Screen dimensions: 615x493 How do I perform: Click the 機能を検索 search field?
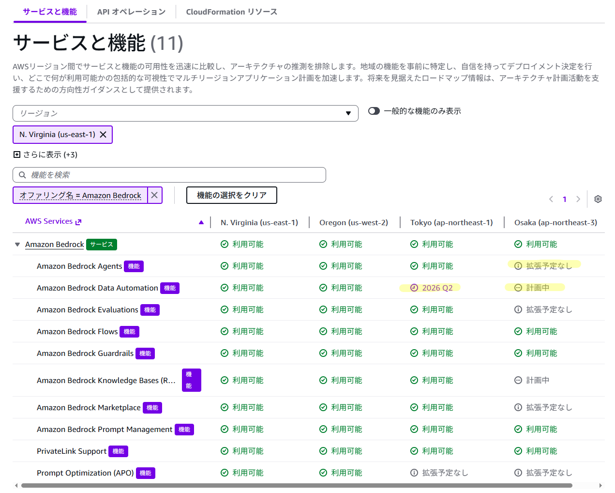169,175
